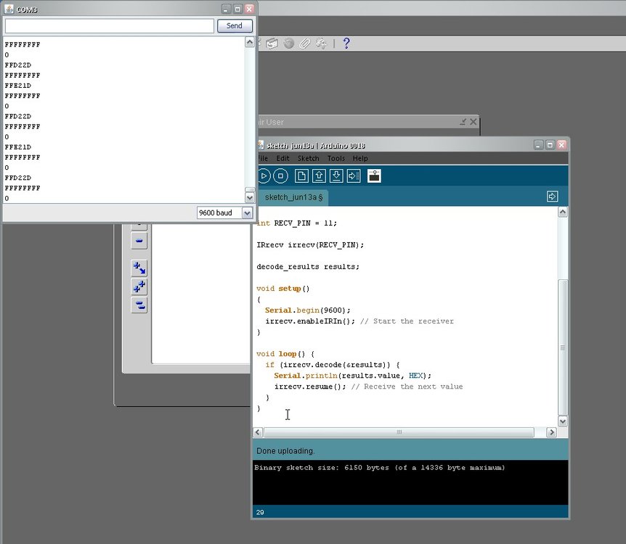Select the sketch_jun13a tab
This screenshot has width=626, height=544.
pos(293,197)
